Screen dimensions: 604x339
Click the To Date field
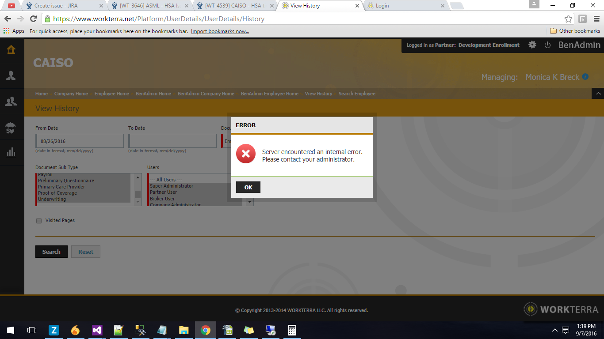click(172, 141)
